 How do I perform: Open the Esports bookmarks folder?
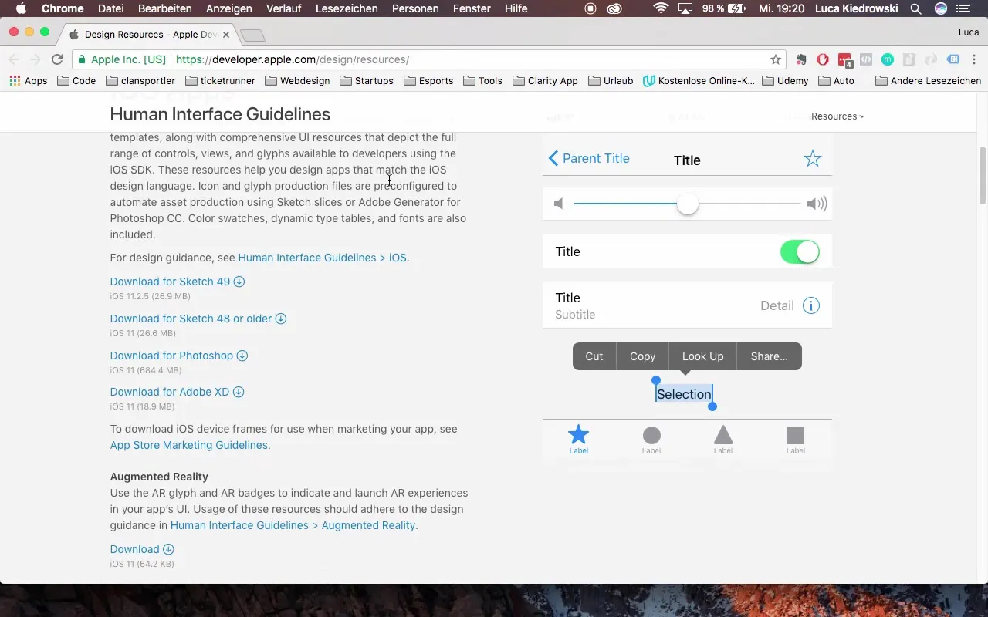click(x=428, y=80)
